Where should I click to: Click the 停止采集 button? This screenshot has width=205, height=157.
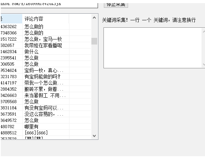click(x=116, y=5)
